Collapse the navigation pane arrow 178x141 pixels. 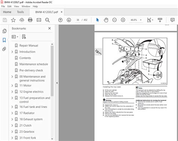57,83
